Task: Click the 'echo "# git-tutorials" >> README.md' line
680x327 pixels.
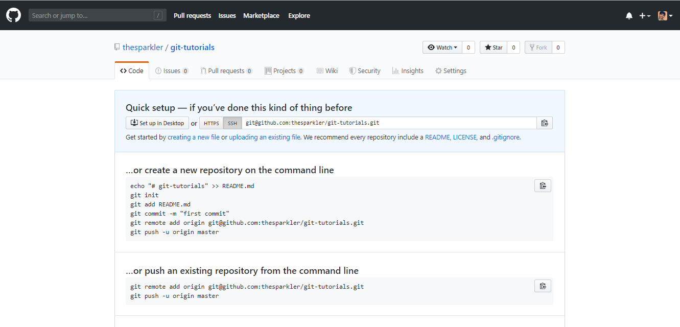Action: [192, 186]
